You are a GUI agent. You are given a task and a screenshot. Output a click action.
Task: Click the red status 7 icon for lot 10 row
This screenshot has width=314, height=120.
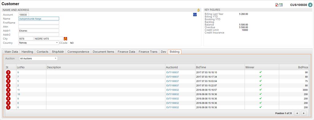tap(8, 94)
